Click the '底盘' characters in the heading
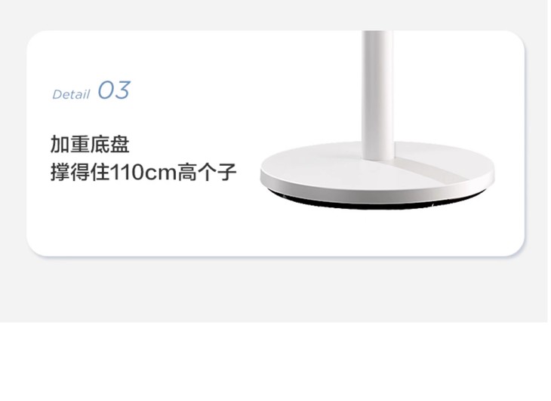The image size is (551, 401). pos(110,144)
